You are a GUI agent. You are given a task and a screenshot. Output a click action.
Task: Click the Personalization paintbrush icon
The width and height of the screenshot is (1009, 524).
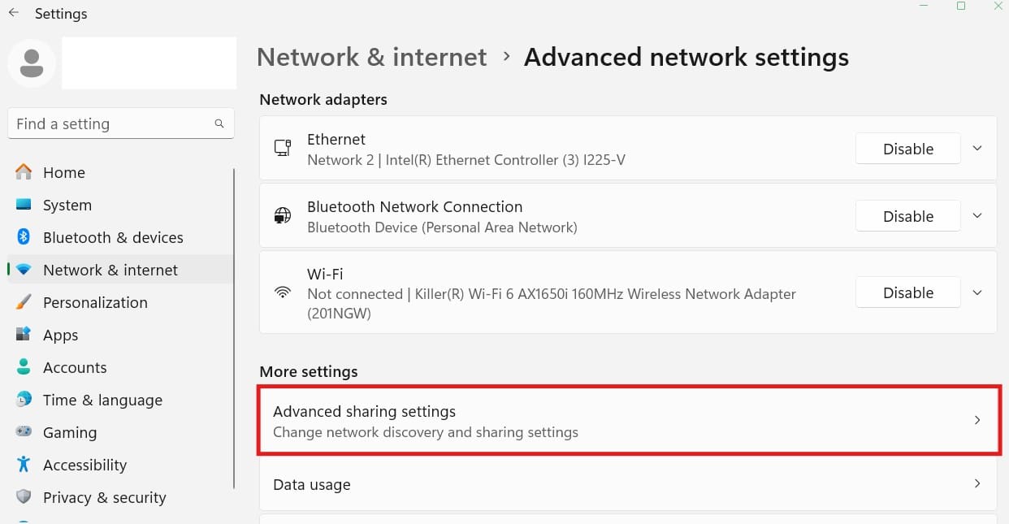[24, 302]
